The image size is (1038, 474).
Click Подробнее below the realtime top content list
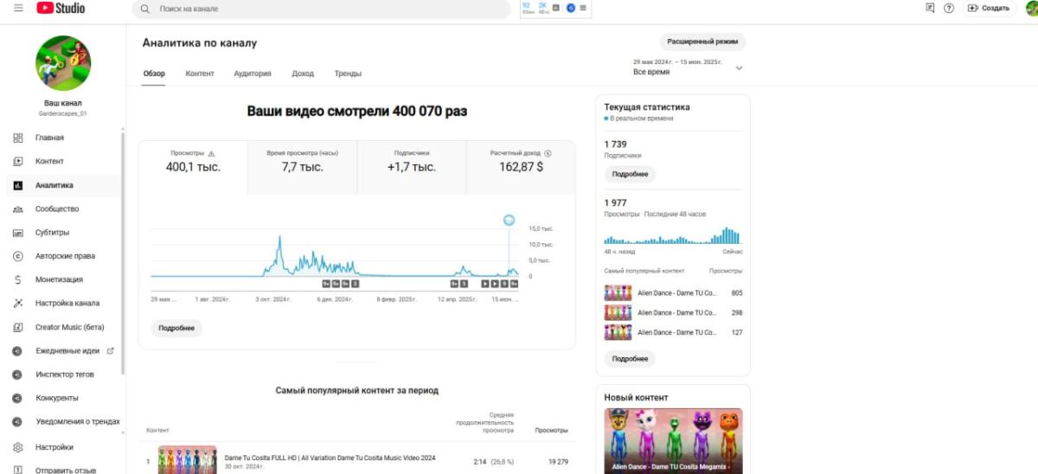(x=630, y=359)
